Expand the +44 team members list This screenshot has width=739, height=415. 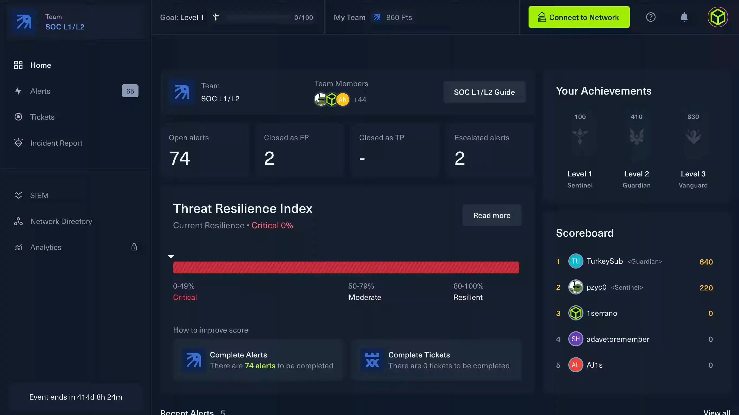coord(359,100)
